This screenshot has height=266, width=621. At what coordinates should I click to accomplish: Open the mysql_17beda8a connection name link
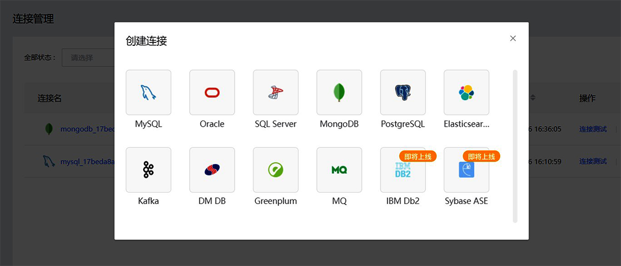pyautogui.click(x=87, y=161)
